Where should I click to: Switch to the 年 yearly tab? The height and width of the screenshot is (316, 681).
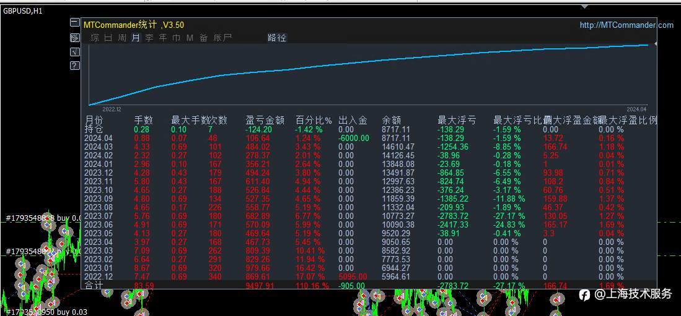coord(163,38)
